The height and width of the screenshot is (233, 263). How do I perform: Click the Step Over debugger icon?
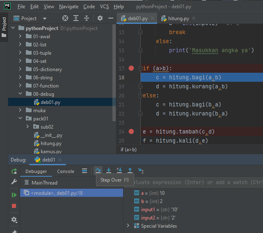(98, 171)
